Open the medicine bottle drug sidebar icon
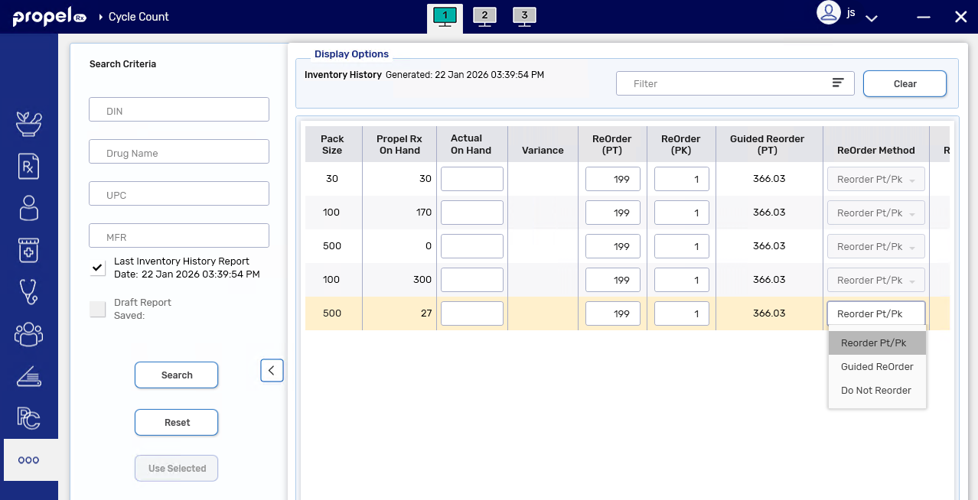This screenshot has width=978, height=500. (28, 250)
